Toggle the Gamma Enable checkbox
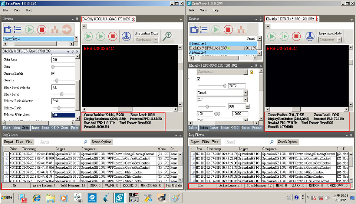 [x=53, y=74]
